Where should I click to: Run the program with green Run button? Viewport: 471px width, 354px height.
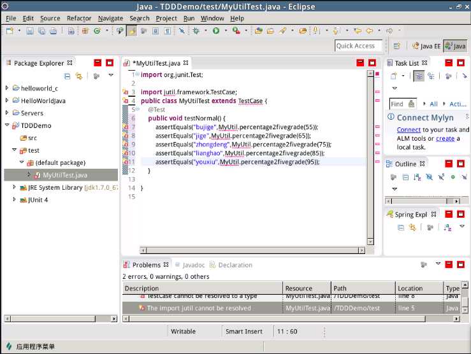pos(216,31)
